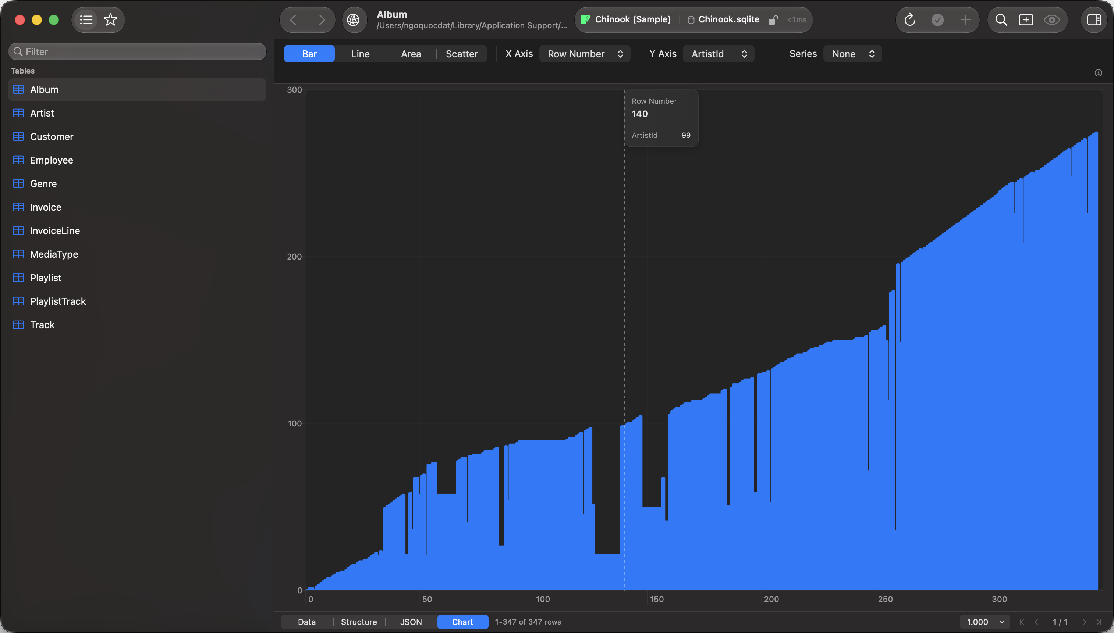Switch to Structure tab
1114x633 pixels.
tap(359, 622)
